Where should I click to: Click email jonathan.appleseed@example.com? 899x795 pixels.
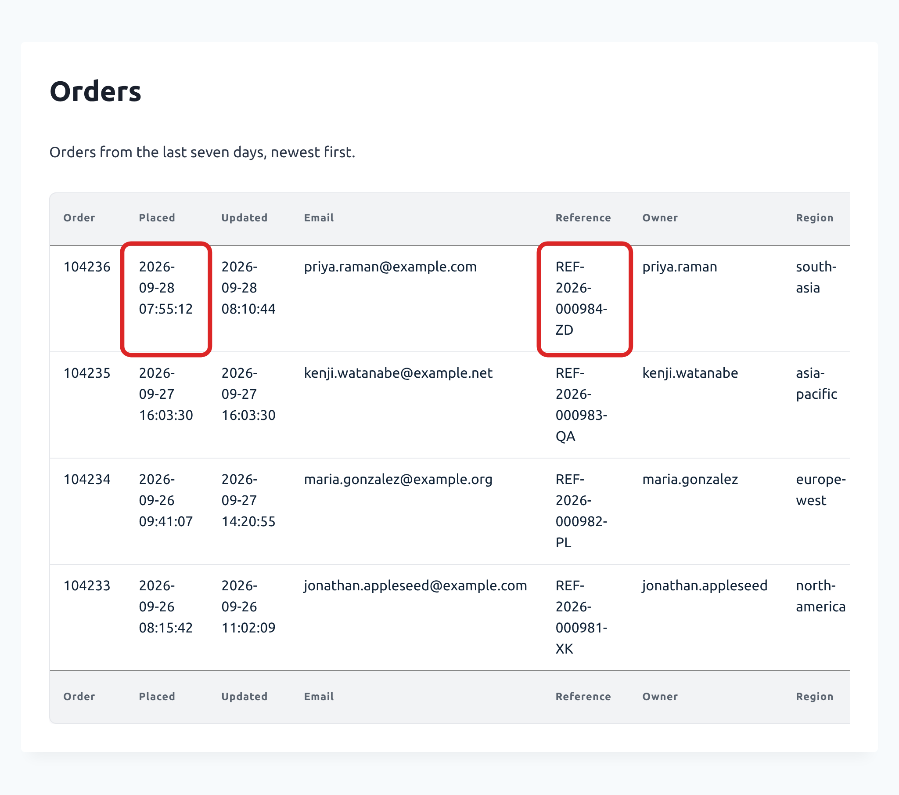pyautogui.click(x=416, y=585)
